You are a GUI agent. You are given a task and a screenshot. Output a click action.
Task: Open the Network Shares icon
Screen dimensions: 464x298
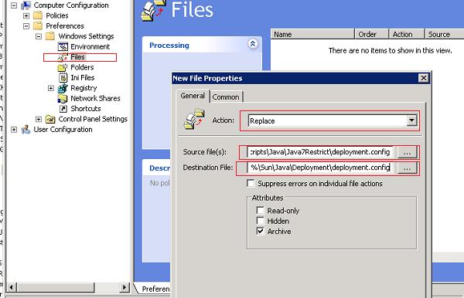63,98
